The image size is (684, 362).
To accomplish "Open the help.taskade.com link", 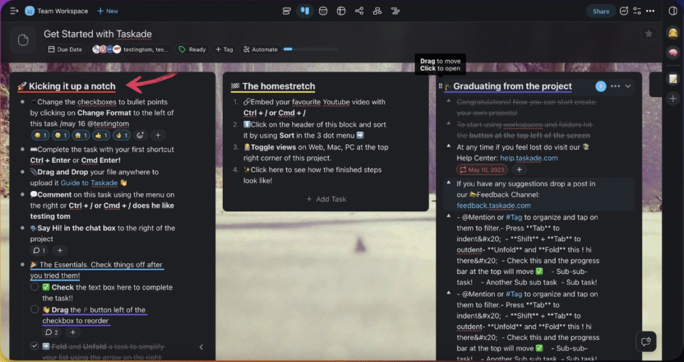I will point(529,158).
